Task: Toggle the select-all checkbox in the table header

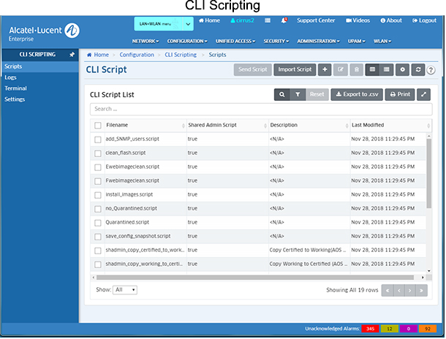Action: tap(98, 126)
